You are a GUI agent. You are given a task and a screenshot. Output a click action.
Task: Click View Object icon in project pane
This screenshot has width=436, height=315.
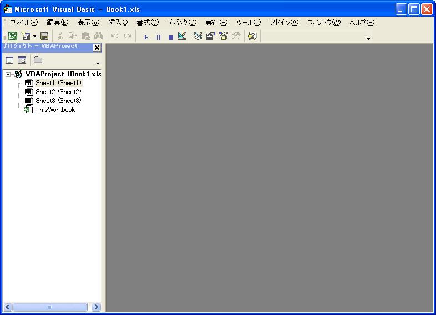point(22,60)
